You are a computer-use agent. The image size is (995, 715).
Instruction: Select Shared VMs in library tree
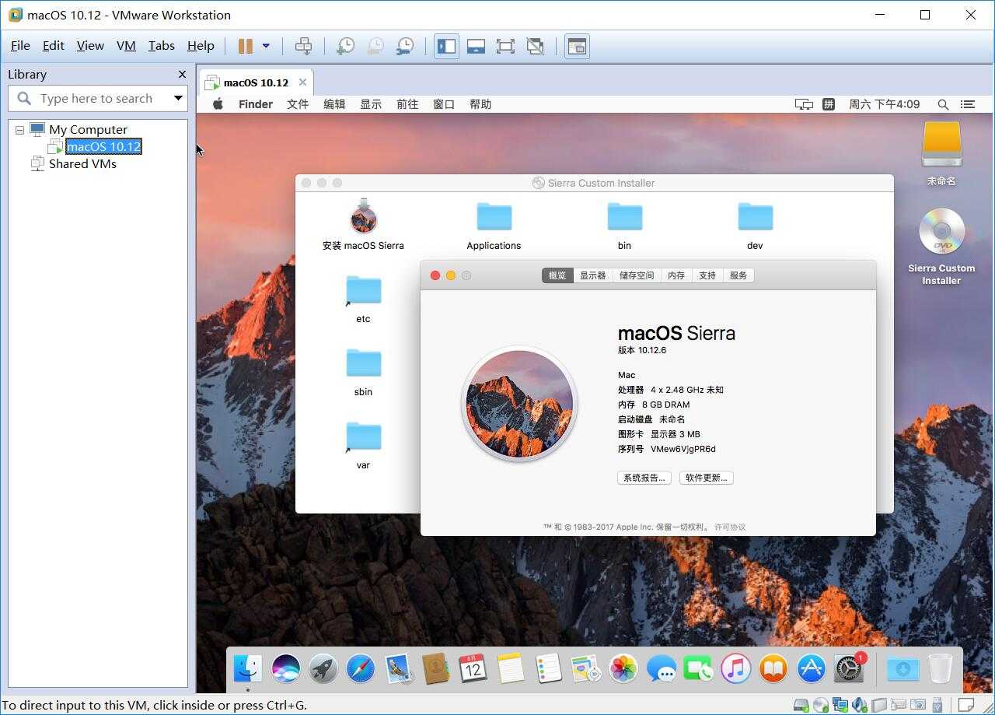click(82, 163)
